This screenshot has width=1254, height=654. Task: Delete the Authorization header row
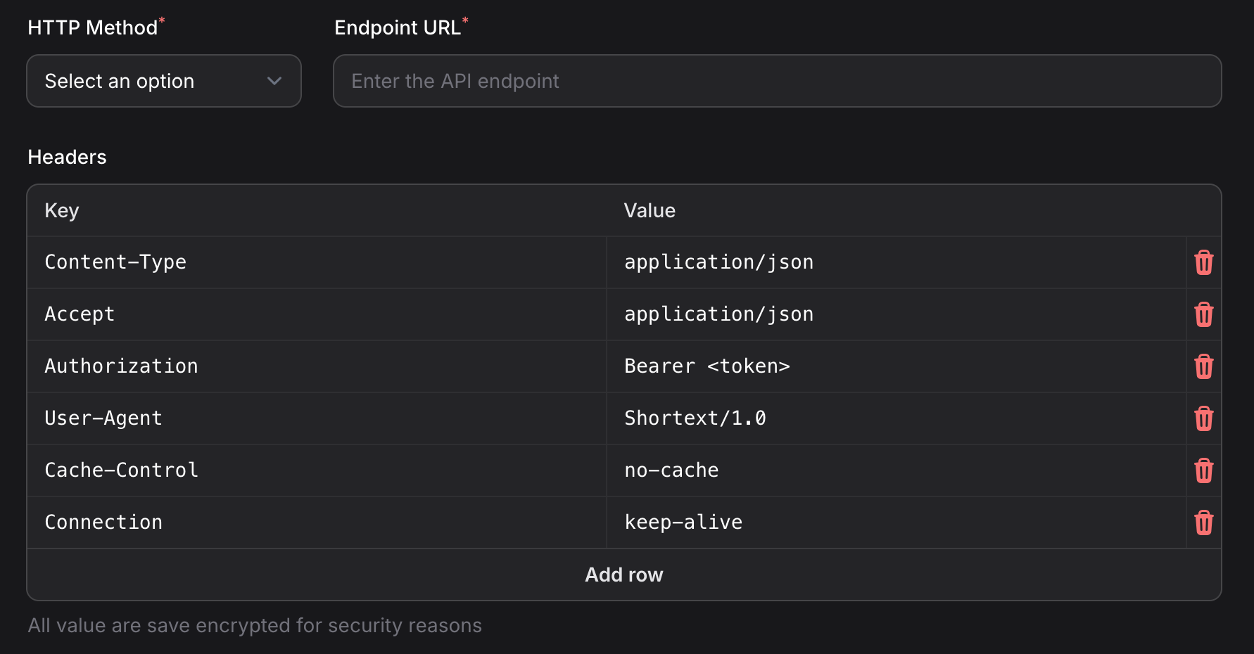click(1204, 366)
